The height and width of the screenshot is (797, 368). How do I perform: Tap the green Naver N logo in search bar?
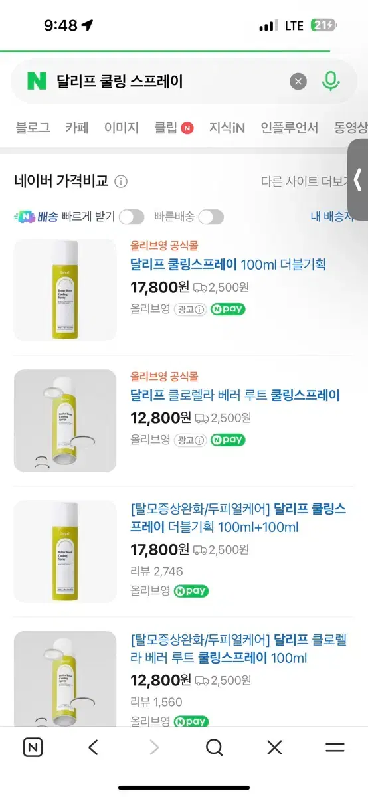[x=37, y=81]
